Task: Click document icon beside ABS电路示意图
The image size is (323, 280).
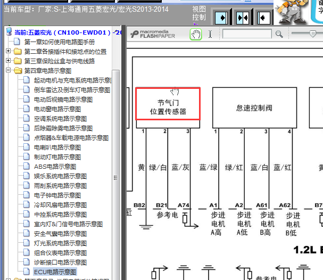Action: [x=27, y=166]
